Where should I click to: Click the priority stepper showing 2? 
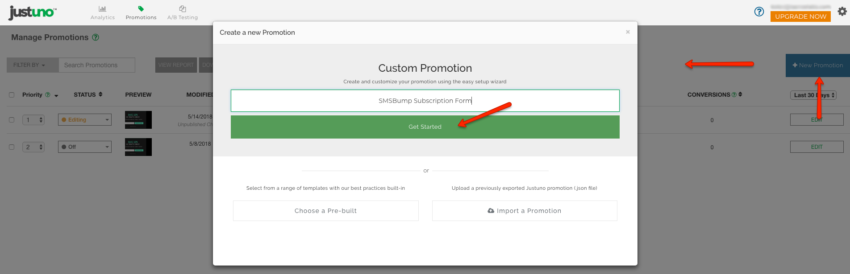pos(33,147)
